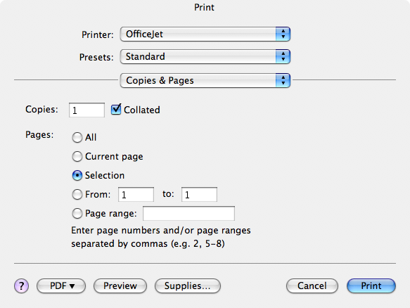Viewport: 410px width, 308px height.
Task: Expand the Copies & Pages options menu
Action: 205,80
